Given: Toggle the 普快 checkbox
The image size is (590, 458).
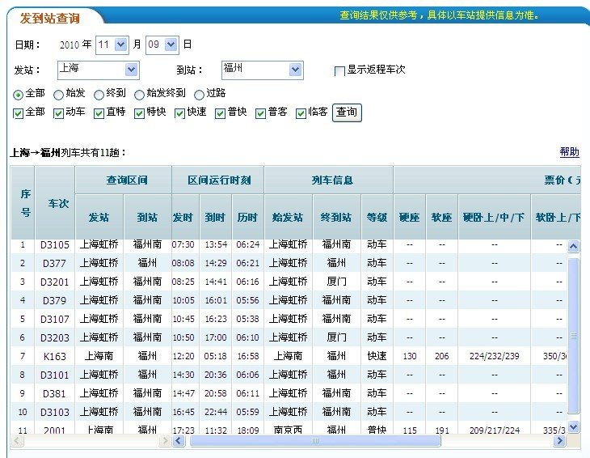Looking at the screenshot, I should [x=220, y=113].
